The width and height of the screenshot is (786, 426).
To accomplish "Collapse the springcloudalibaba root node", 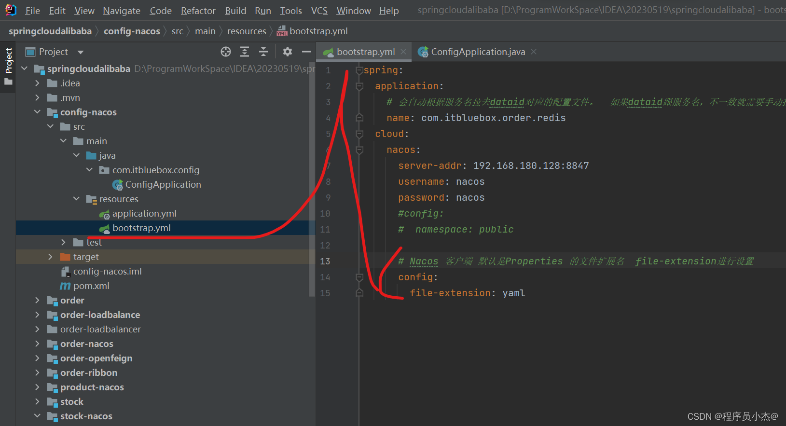I will (25, 69).
